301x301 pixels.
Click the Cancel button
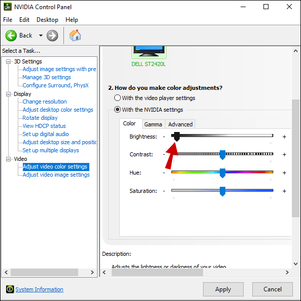click(273, 289)
